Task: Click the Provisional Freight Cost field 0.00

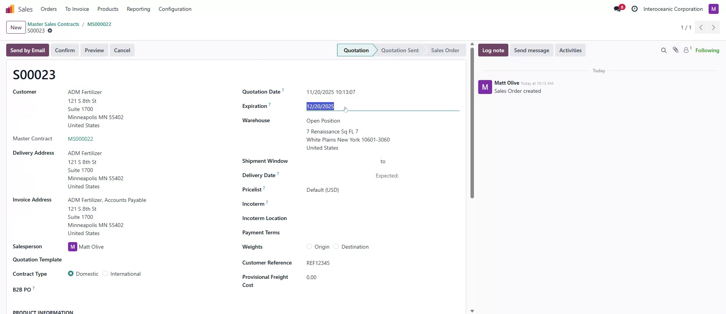Action: [x=383, y=277]
